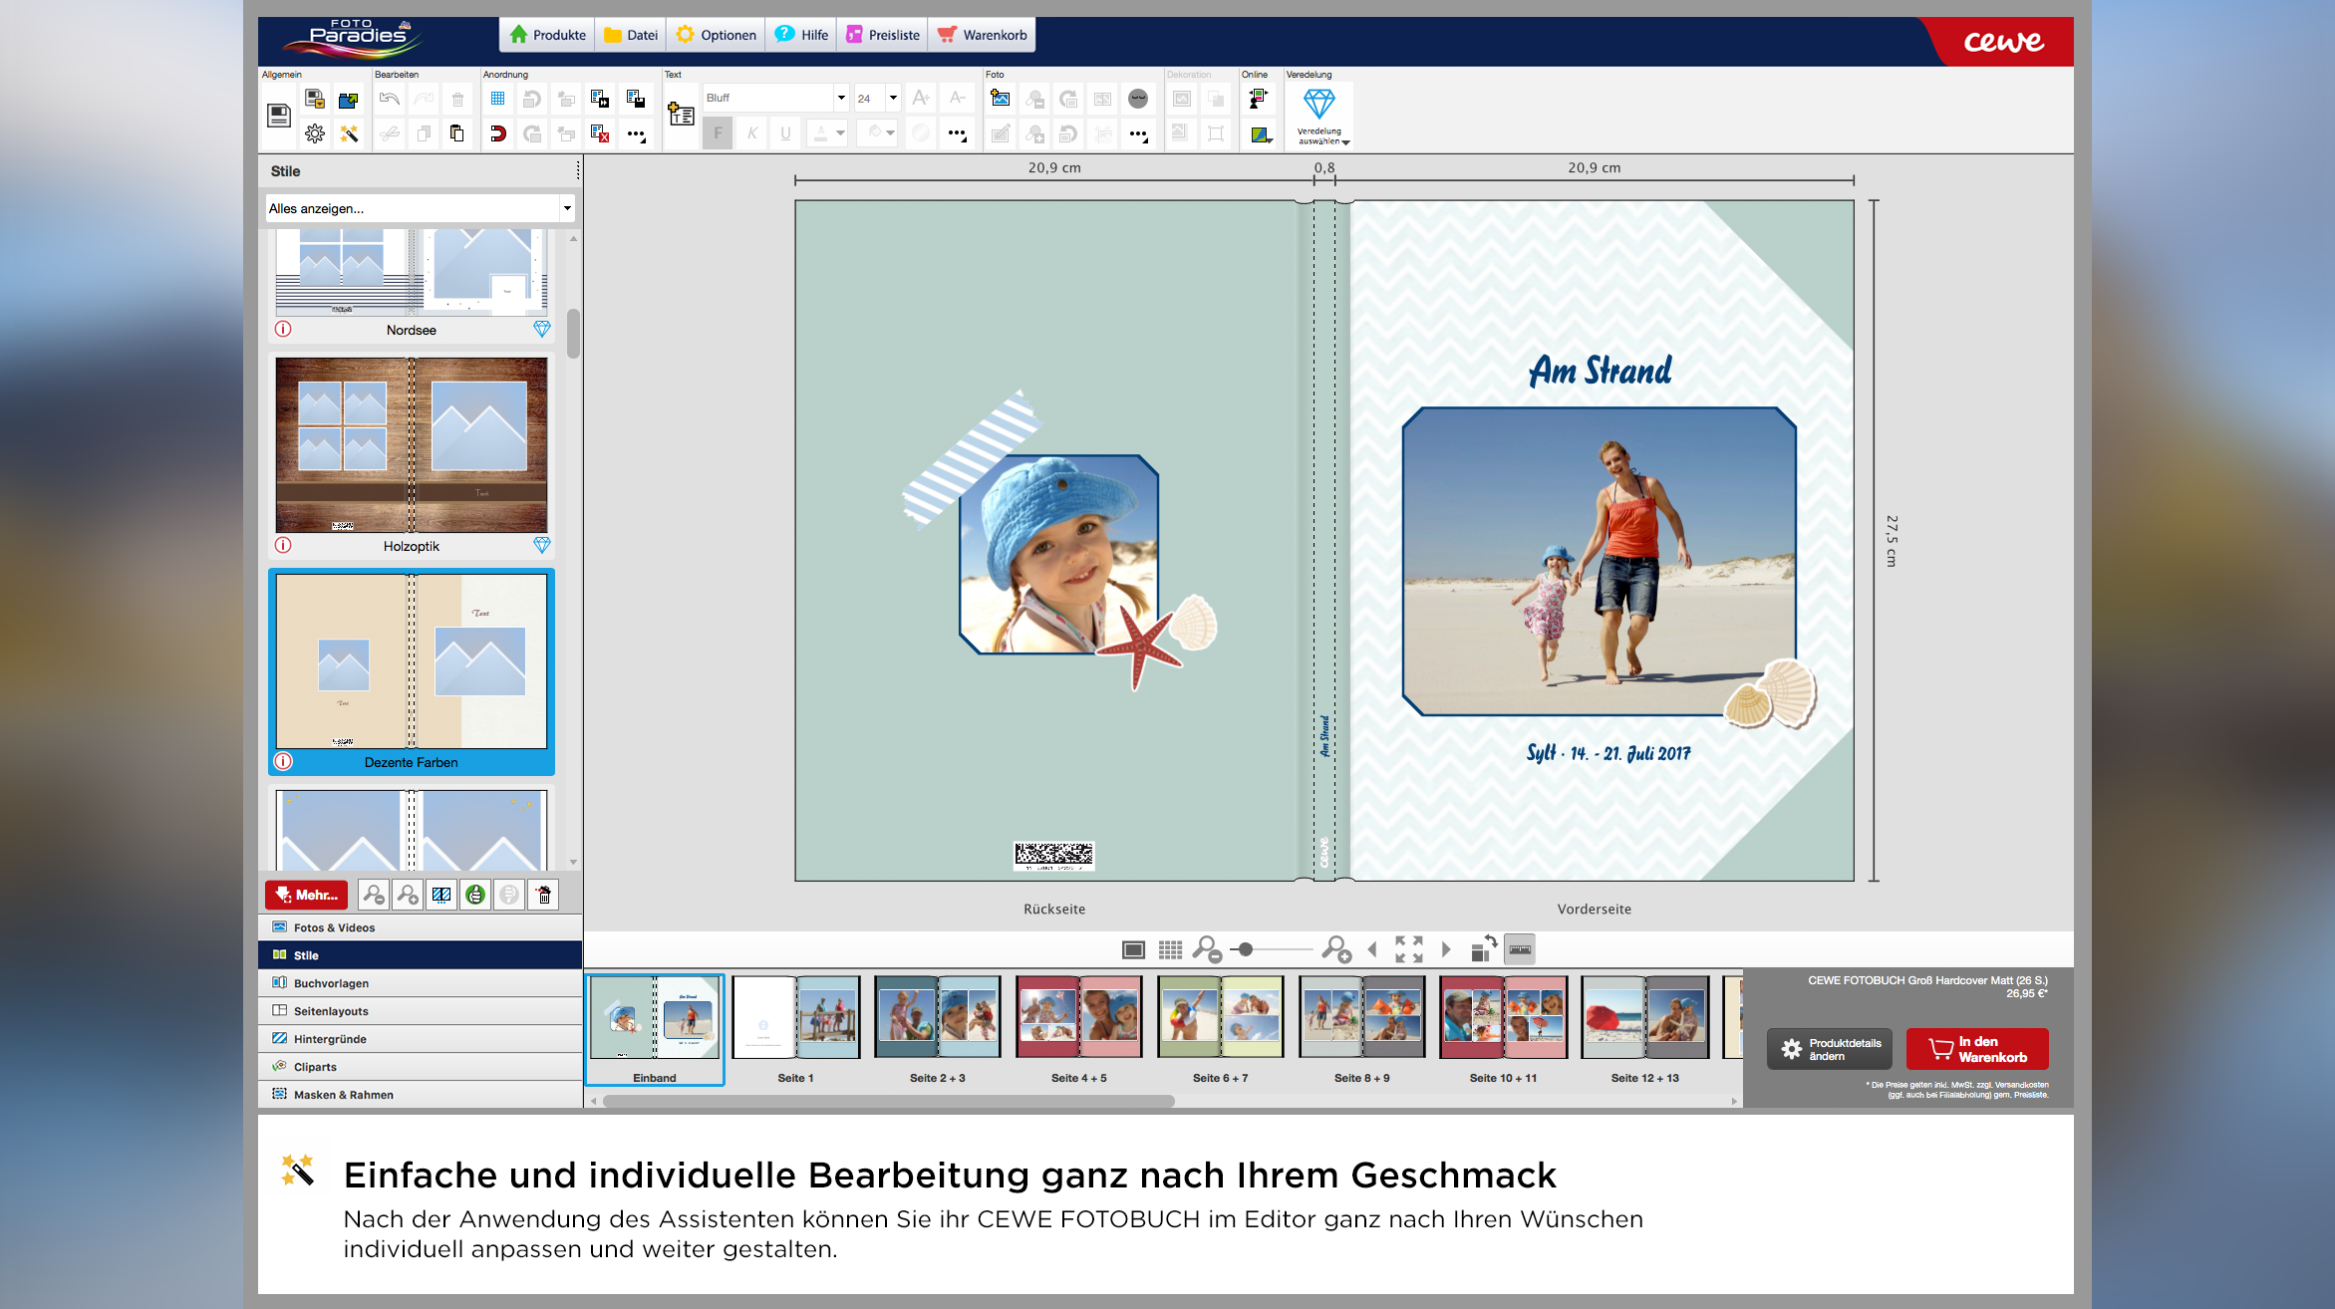2335x1309 pixels.
Task: Toggle the red magnet snap icon
Action: [x=497, y=132]
